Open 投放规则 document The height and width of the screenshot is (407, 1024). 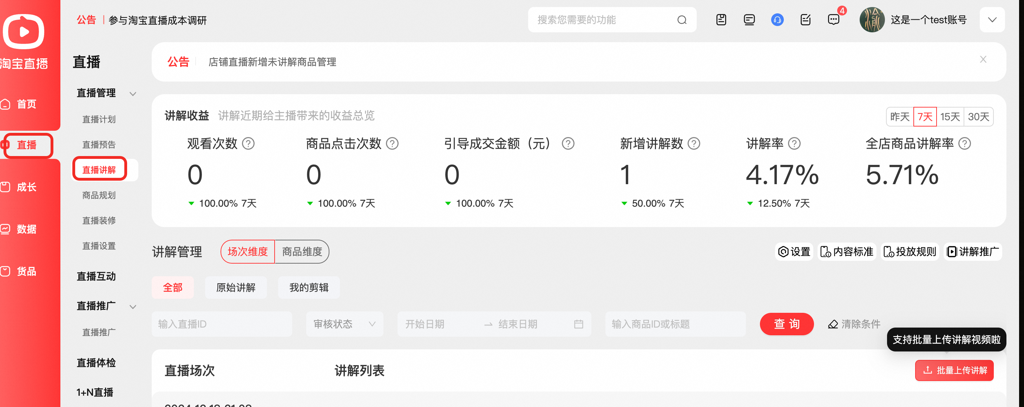pos(910,251)
